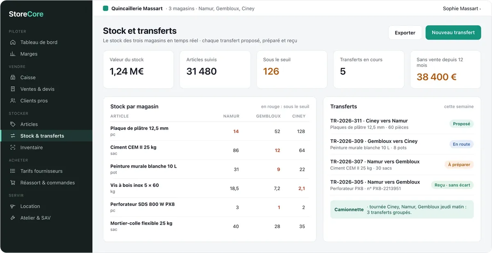This screenshot has height=253, width=492.
Task: Open the Valeur du stock card
Action: pos(138,69)
